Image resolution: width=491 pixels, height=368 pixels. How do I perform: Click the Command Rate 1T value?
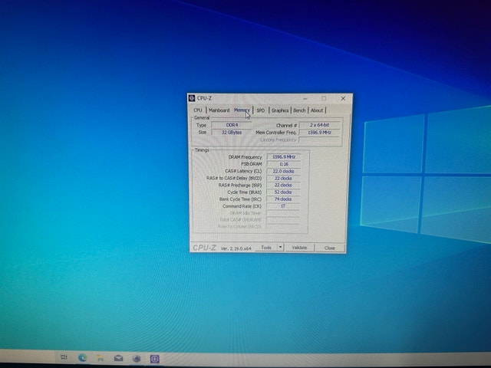283,206
